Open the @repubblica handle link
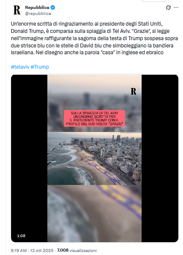This screenshot has height=255, width=183. [38, 13]
